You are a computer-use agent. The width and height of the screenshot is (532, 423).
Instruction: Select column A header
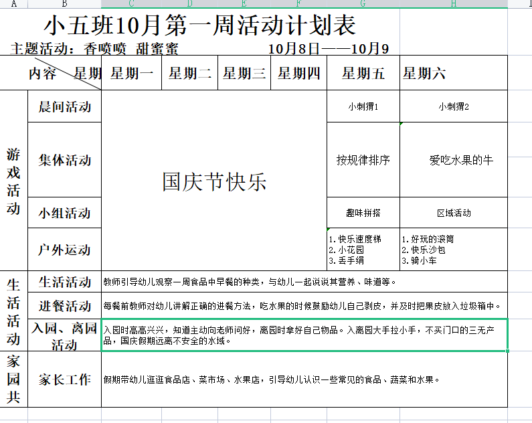(13, 4)
